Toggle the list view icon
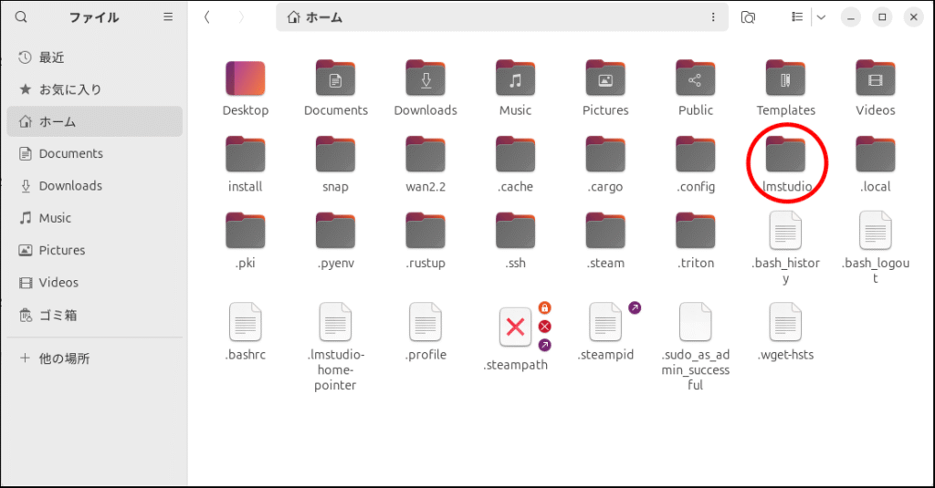Viewport: 935px width, 488px height. click(x=797, y=16)
